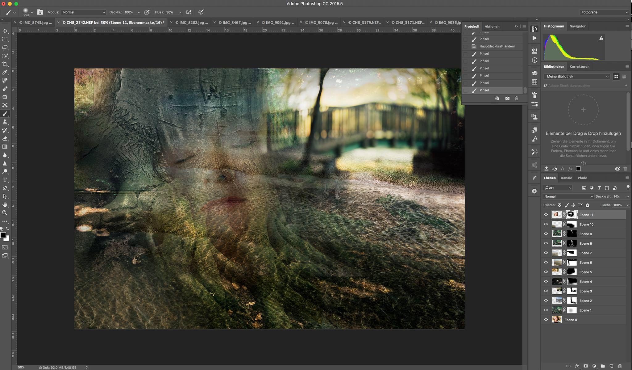Delete layer with trash icon

click(x=620, y=366)
